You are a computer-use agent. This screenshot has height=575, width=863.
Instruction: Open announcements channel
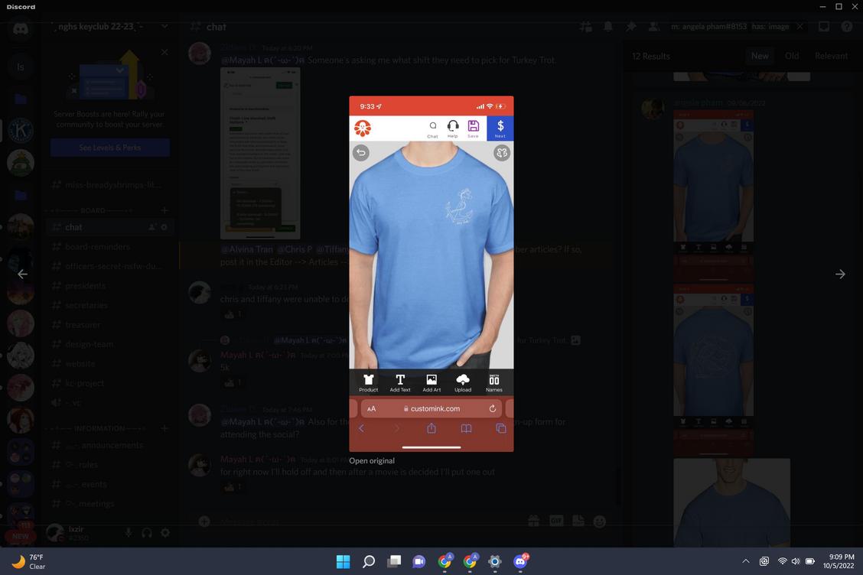point(110,445)
